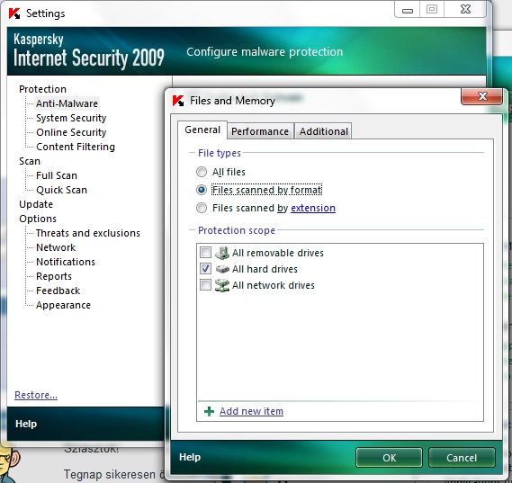Select the All files radio button
The height and width of the screenshot is (483, 512).
(202, 172)
